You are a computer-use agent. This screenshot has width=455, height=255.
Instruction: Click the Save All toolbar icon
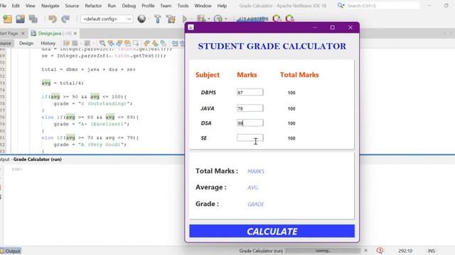pyautogui.click(x=33, y=19)
